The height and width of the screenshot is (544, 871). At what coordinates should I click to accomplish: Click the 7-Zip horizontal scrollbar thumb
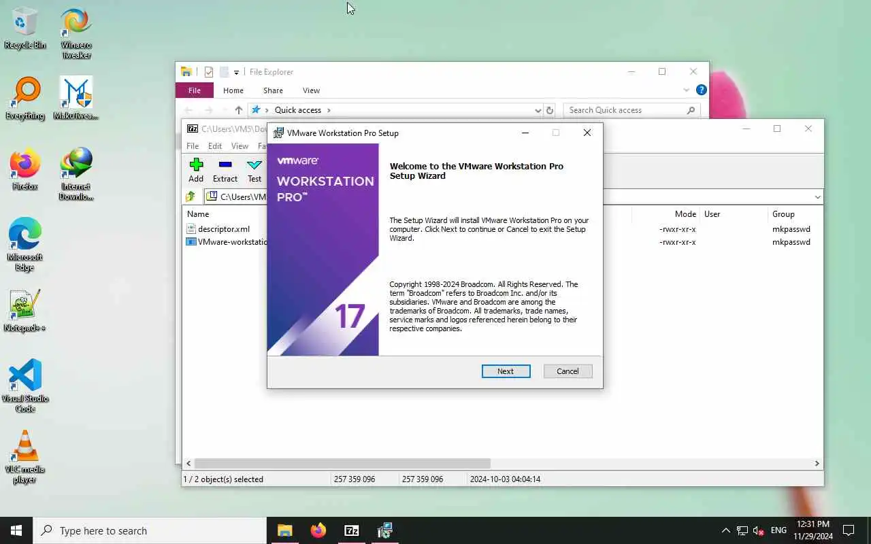[342, 463]
